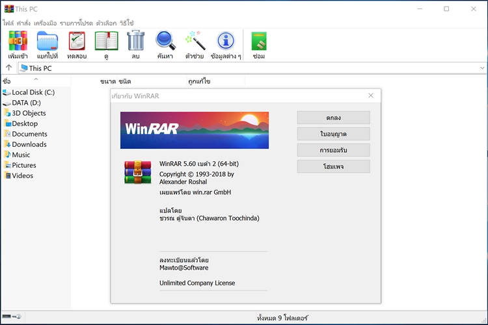Select the Pictures name text
Viewport: 488px width, 325px height.
[24, 165]
